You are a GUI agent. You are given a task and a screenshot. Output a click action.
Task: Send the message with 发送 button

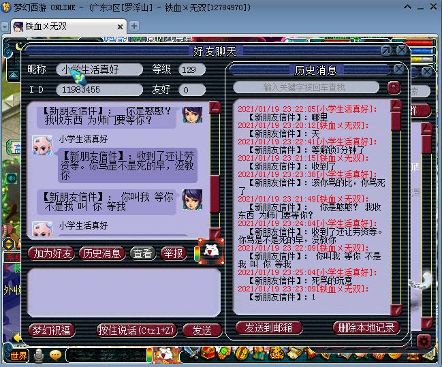202,330
